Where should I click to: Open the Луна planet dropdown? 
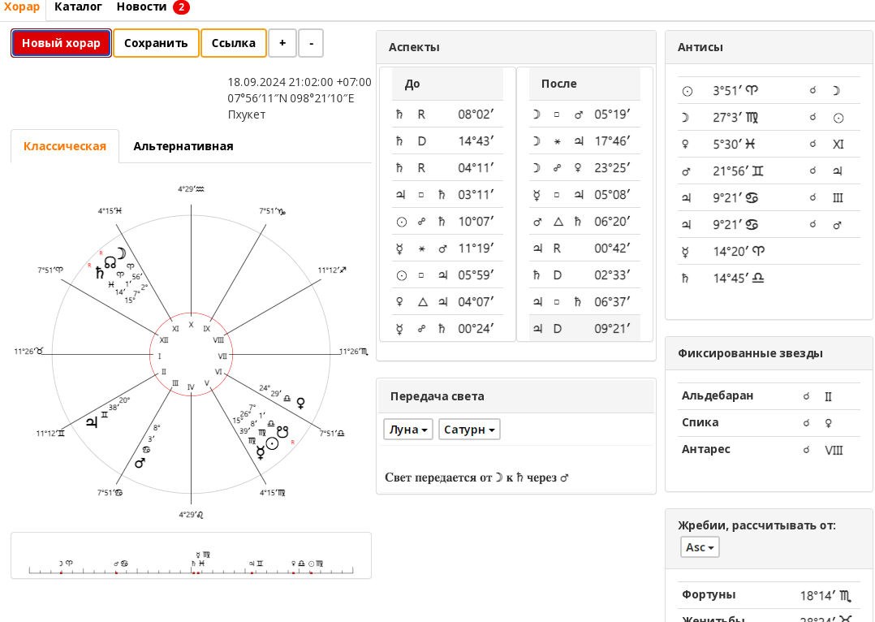pyautogui.click(x=408, y=430)
